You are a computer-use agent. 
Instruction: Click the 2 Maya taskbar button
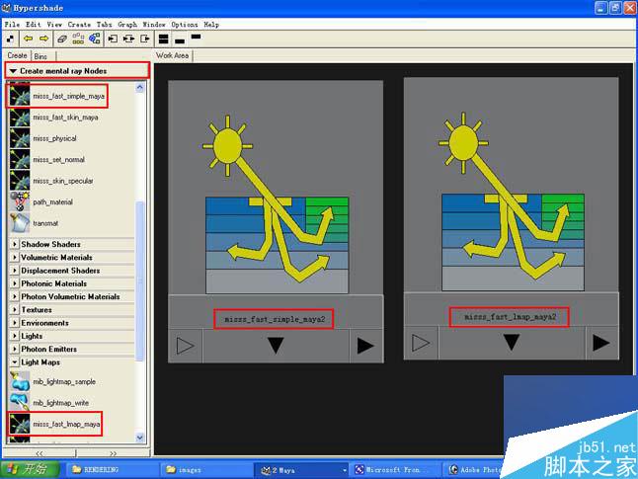click(x=301, y=470)
